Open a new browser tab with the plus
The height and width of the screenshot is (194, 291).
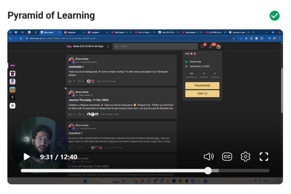253,32
